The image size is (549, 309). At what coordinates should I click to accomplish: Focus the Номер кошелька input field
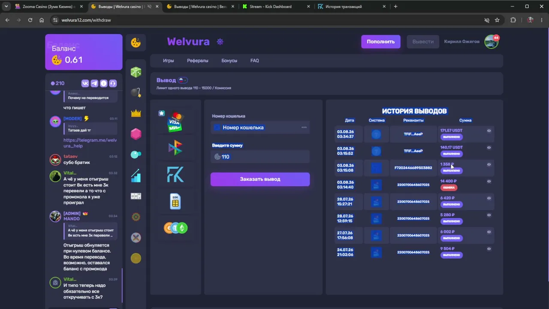(x=260, y=127)
